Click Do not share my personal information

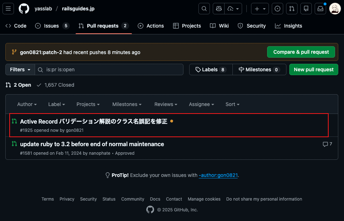[264, 199]
